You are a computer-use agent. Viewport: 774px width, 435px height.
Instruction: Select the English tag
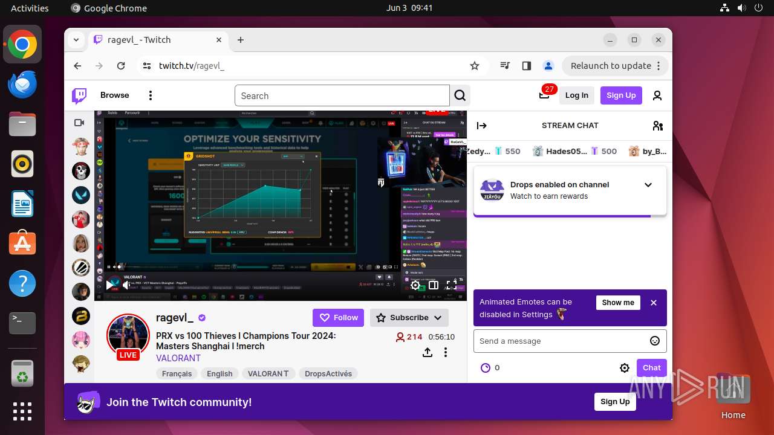[220, 374]
